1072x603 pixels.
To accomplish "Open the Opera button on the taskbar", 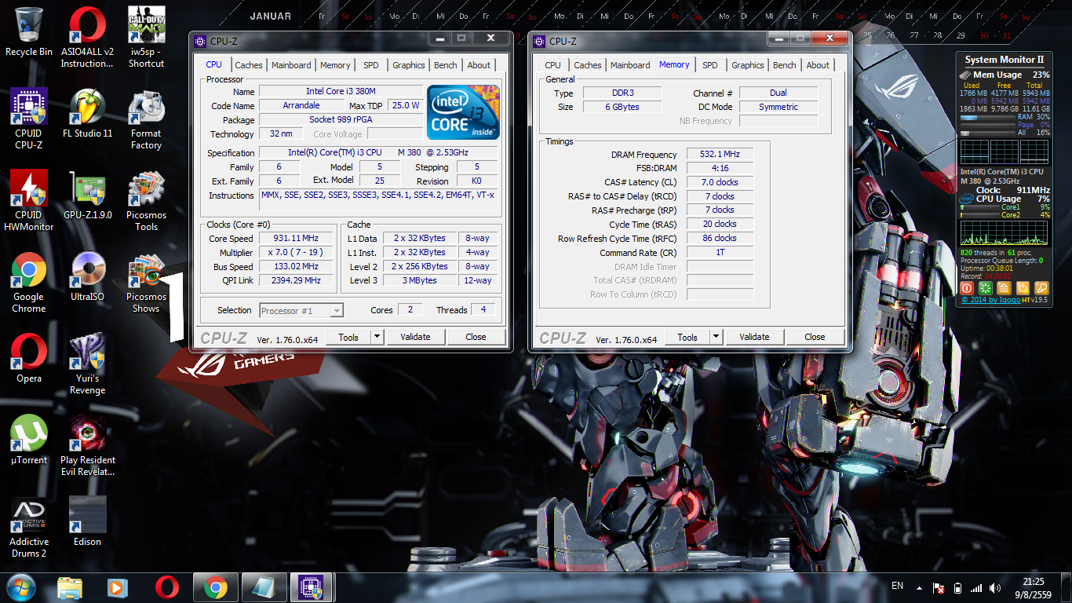I will click(166, 587).
